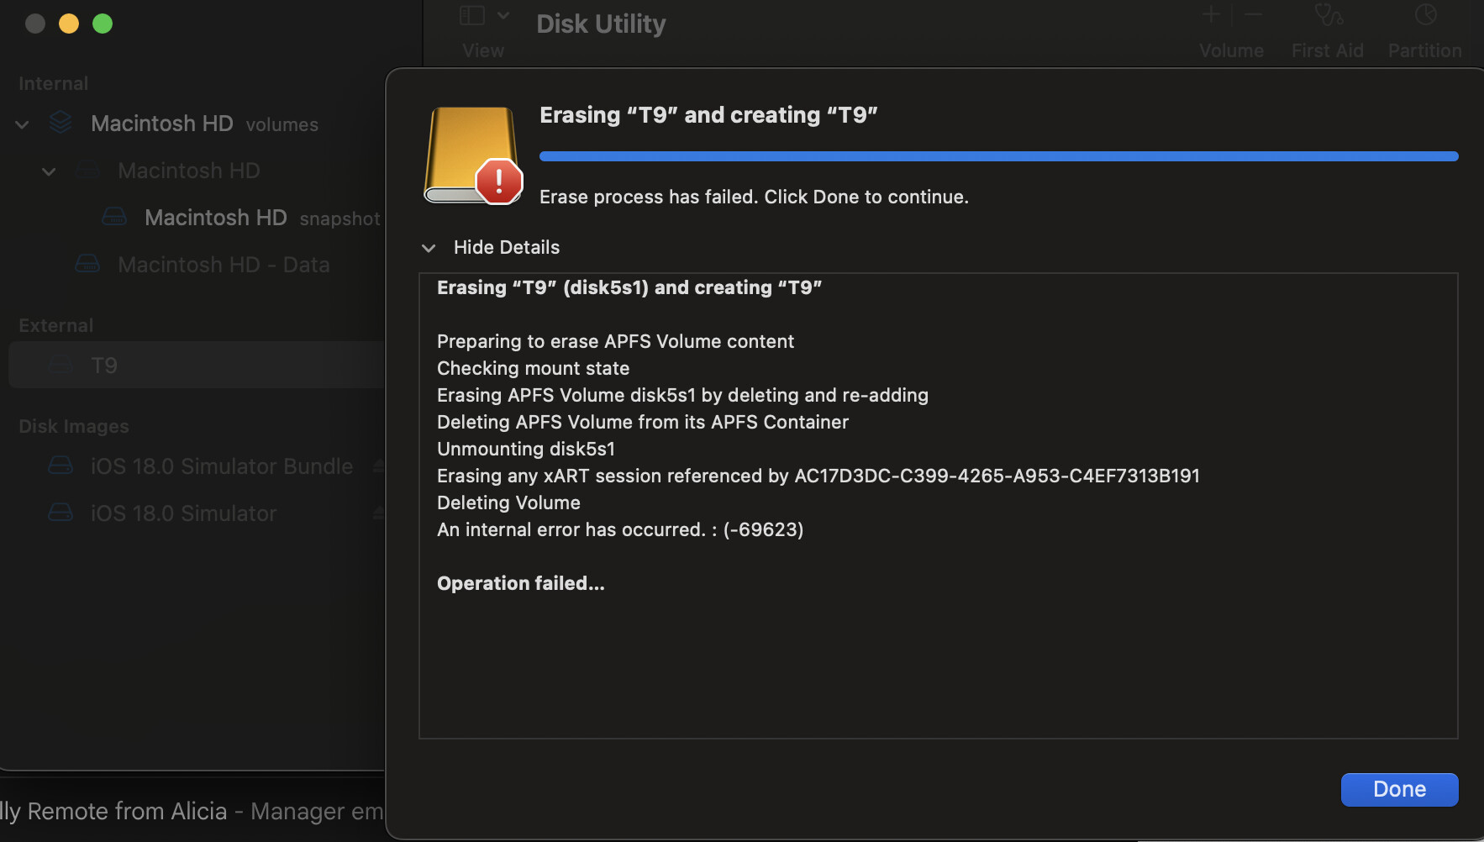Click the nested Macintosh HD volume disk icon
1484x842 pixels.
click(x=87, y=170)
